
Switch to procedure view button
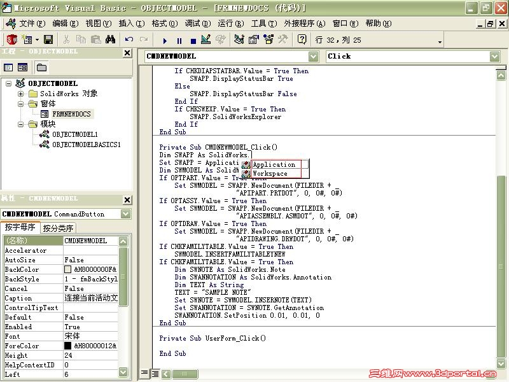(144, 373)
